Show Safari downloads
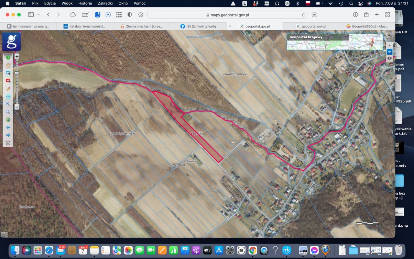Image resolution: width=414 pixels, height=259 pixels. click(355, 15)
